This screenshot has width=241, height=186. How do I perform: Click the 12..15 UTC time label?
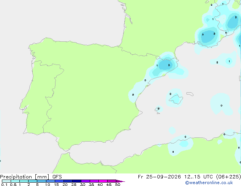pos(199,177)
